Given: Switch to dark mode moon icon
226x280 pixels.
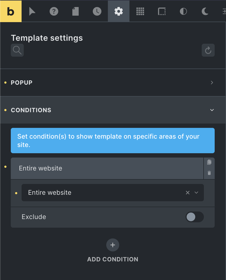Looking at the screenshot, I should [x=205, y=11].
